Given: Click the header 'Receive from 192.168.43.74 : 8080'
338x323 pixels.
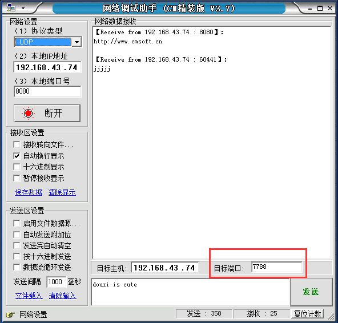Looking at the screenshot, I should pos(159,32).
